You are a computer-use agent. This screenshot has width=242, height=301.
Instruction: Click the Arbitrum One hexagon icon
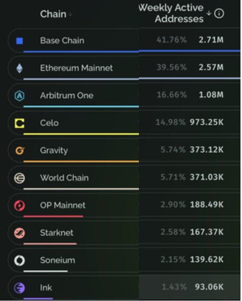click(20, 96)
